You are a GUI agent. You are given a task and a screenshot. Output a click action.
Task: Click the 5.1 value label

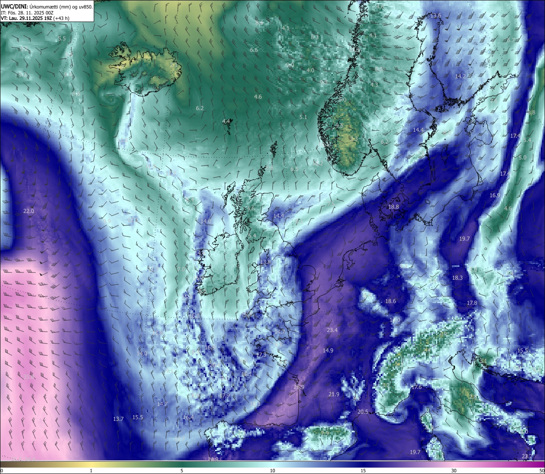(303, 117)
